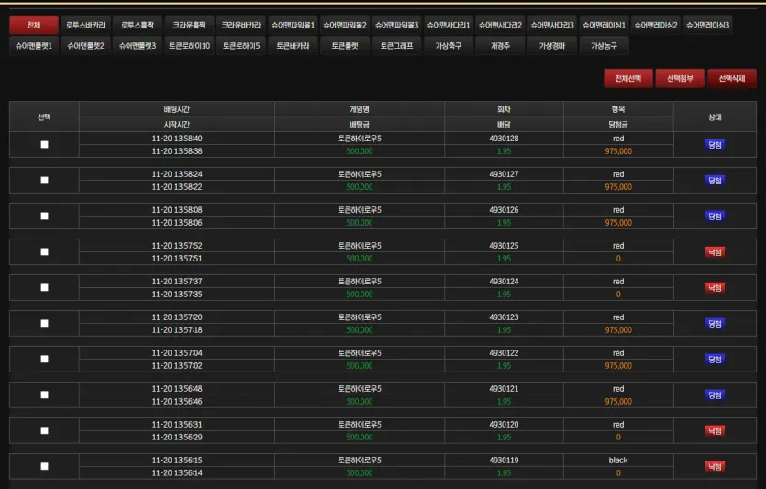Tick the checkbox for round 4930125

44,251
